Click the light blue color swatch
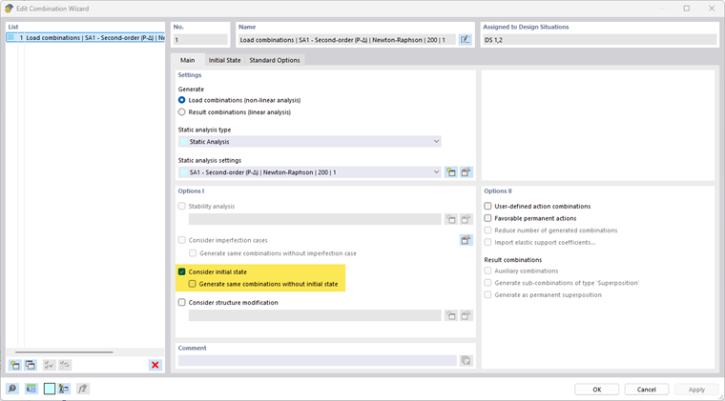Screen dimensions: 725x401 (x=50, y=389)
